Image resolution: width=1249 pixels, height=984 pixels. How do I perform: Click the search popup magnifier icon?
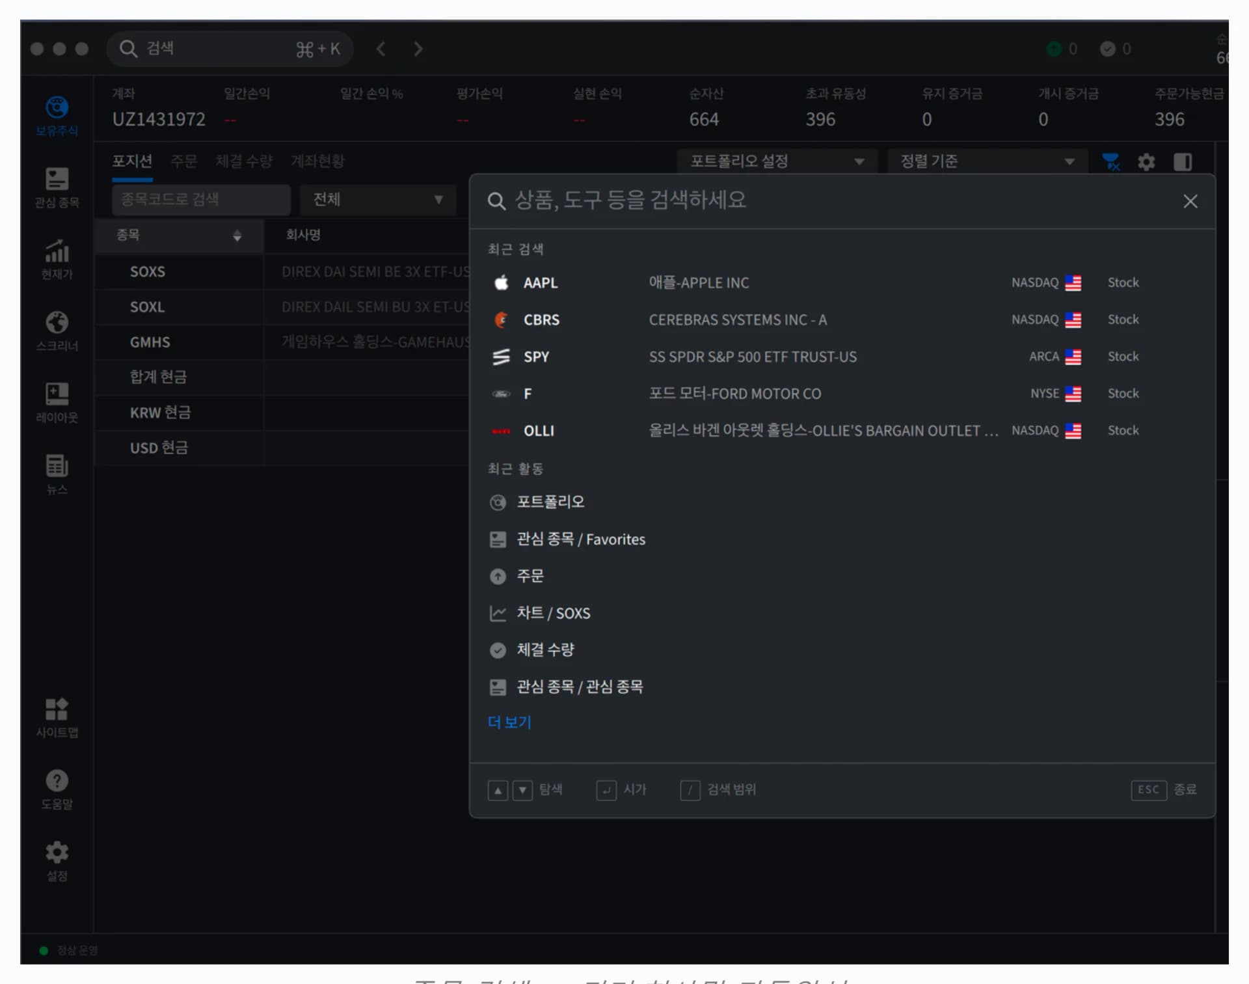point(496,201)
